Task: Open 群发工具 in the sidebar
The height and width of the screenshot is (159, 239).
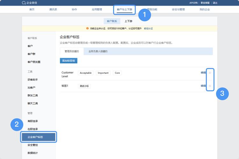Action: (x=33, y=95)
